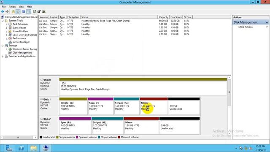
Task: Select the Device Manager icon in tree
Action: click(10, 42)
